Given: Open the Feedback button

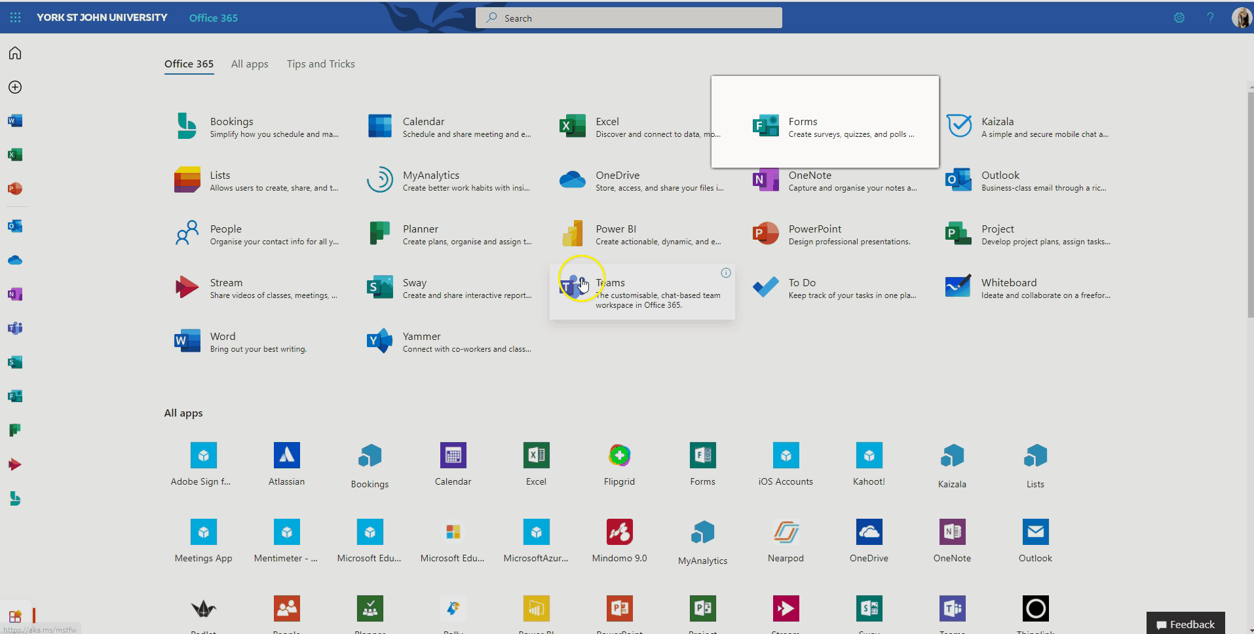Looking at the screenshot, I should pos(1185,624).
